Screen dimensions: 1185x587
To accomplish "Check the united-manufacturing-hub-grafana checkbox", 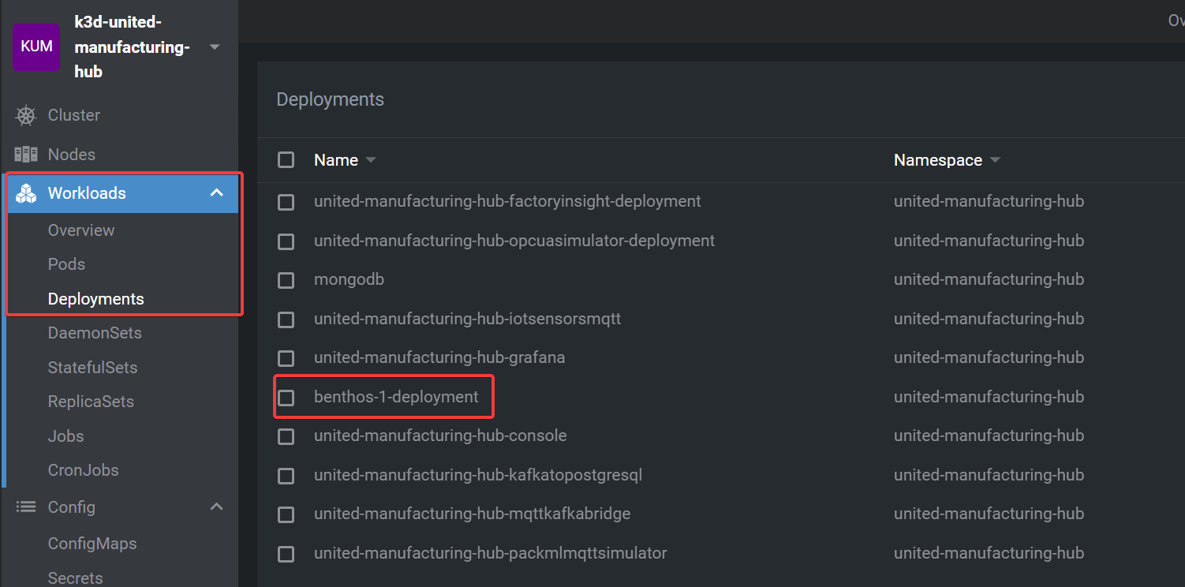I will (x=286, y=357).
